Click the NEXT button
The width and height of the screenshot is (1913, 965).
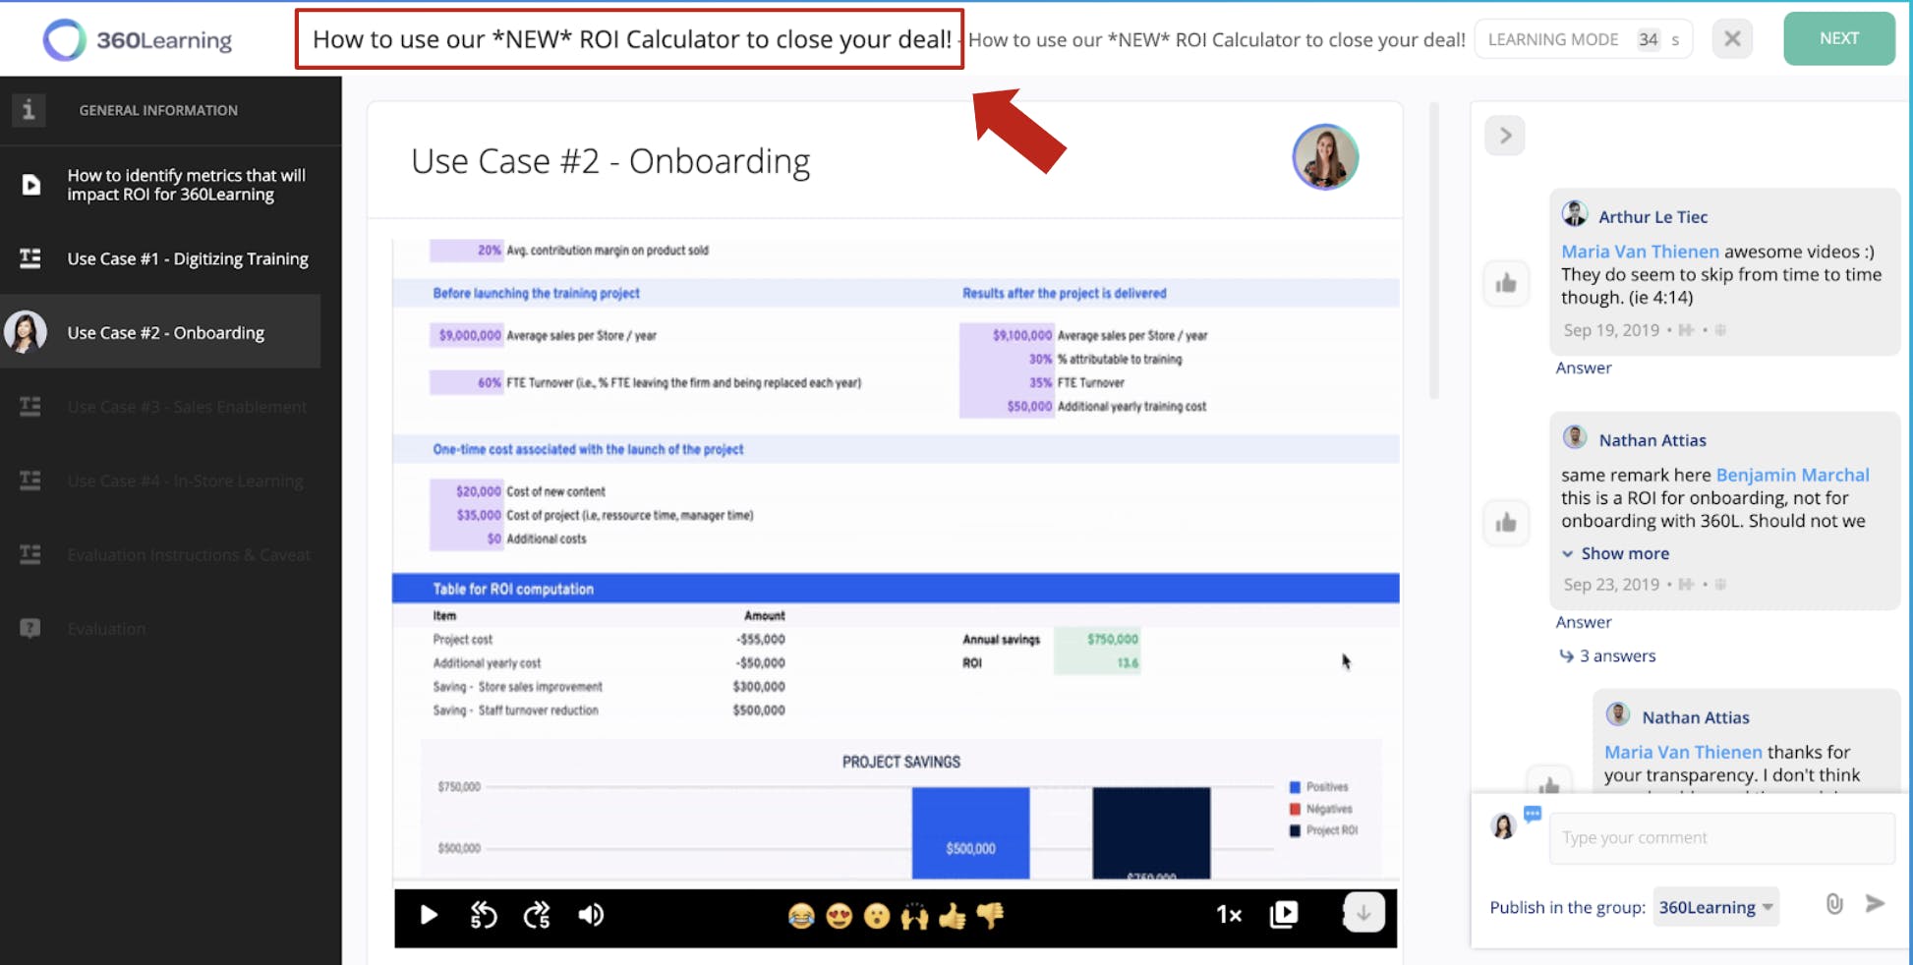(x=1838, y=39)
